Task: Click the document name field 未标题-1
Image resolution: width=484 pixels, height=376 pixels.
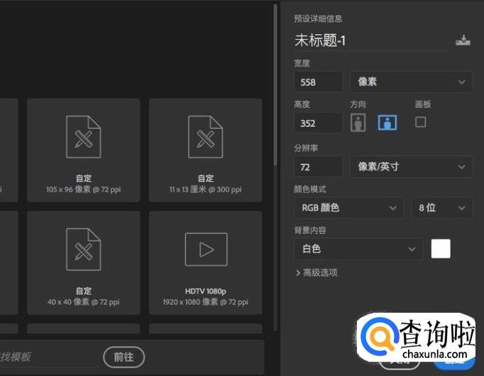Action: pos(372,41)
